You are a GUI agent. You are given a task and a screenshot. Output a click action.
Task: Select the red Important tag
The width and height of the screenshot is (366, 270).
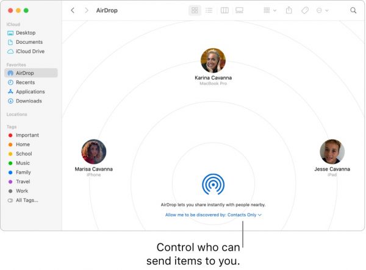(27, 135)
